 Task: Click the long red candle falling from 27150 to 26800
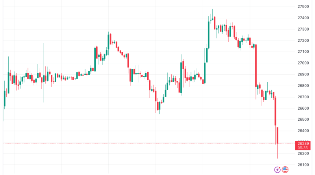click(256, 66)
